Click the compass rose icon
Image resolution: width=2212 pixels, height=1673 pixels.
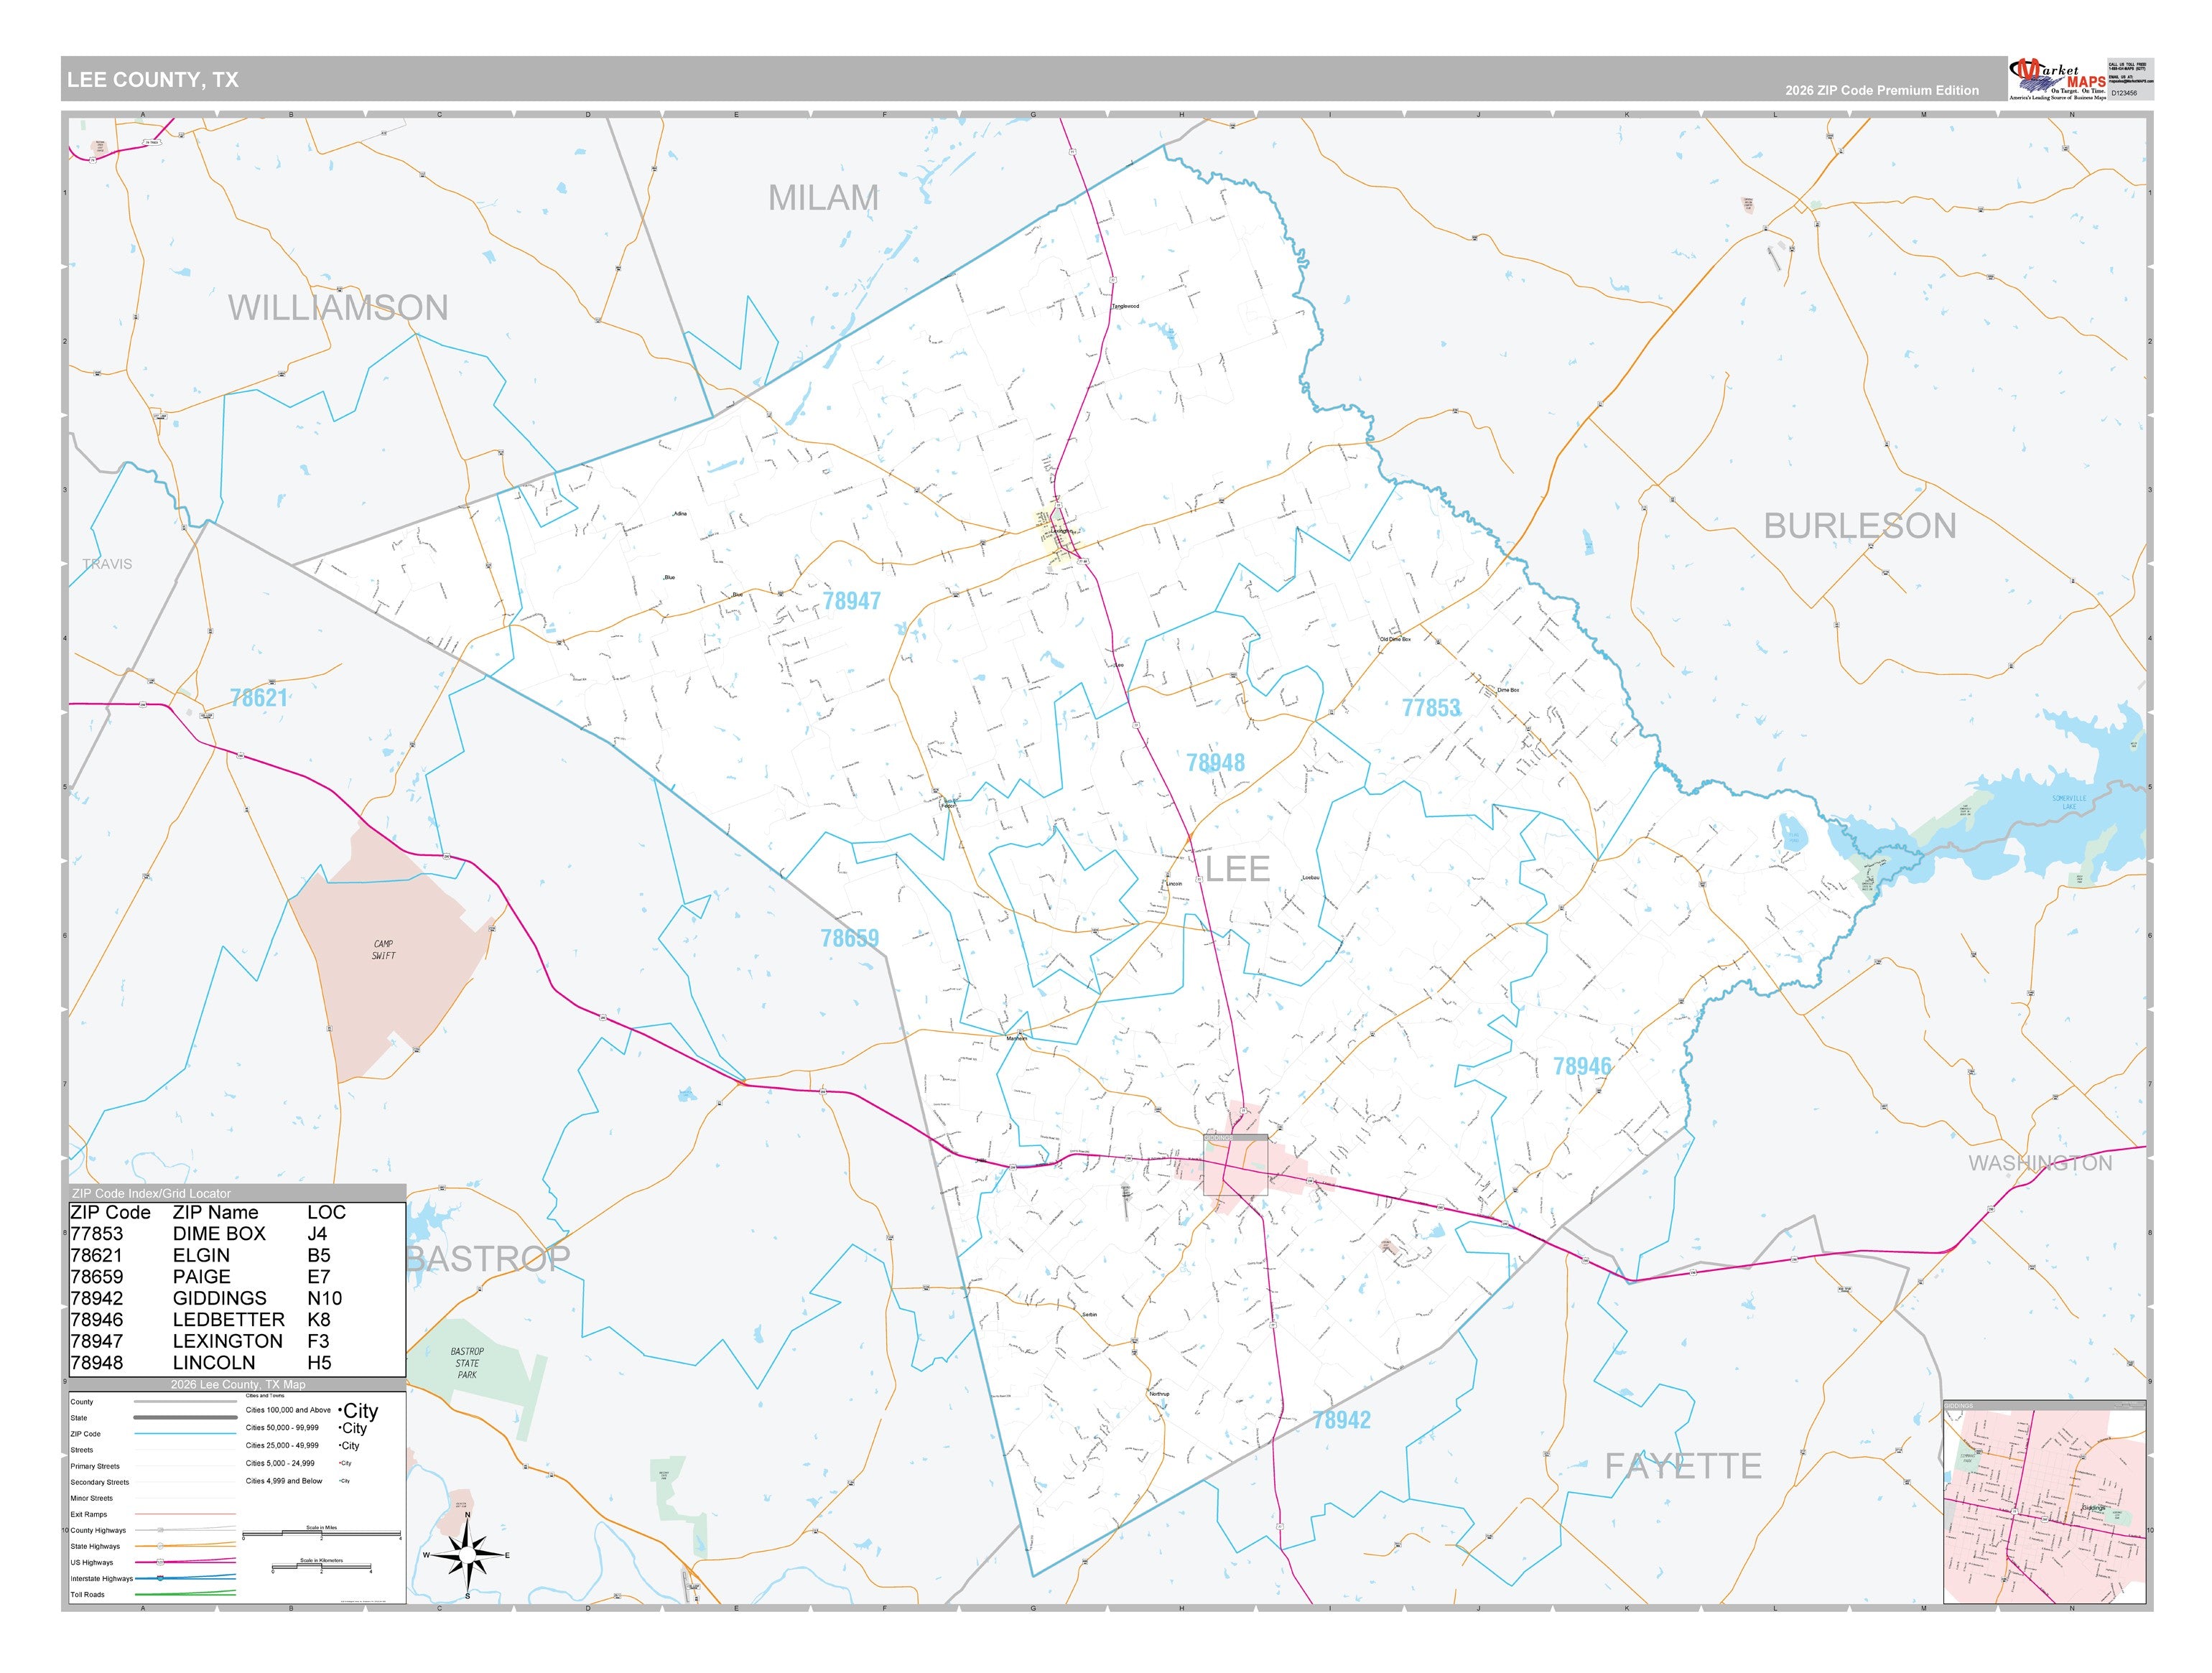467,1555
